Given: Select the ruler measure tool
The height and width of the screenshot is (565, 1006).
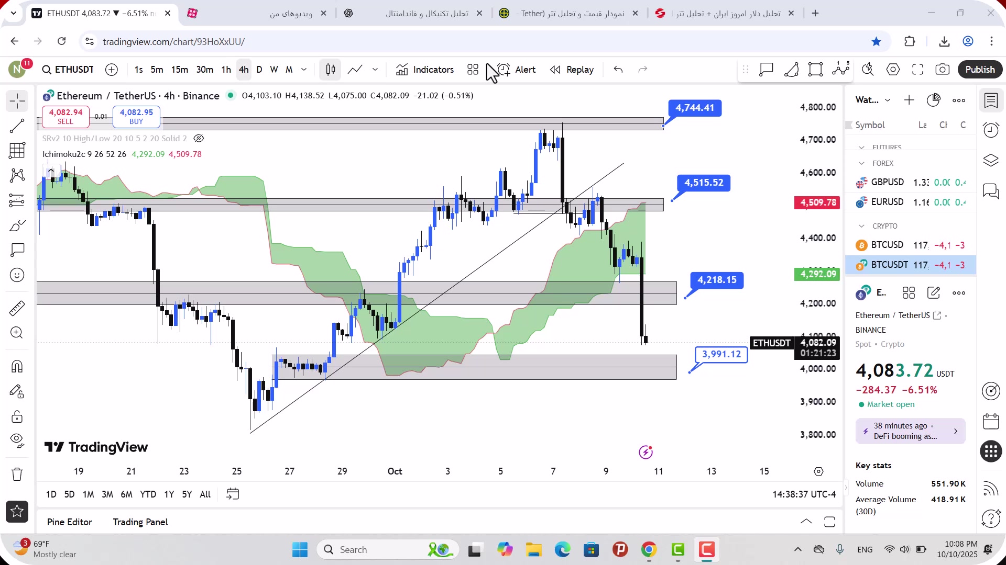Looking at the screenshot, I should point(17,308).
